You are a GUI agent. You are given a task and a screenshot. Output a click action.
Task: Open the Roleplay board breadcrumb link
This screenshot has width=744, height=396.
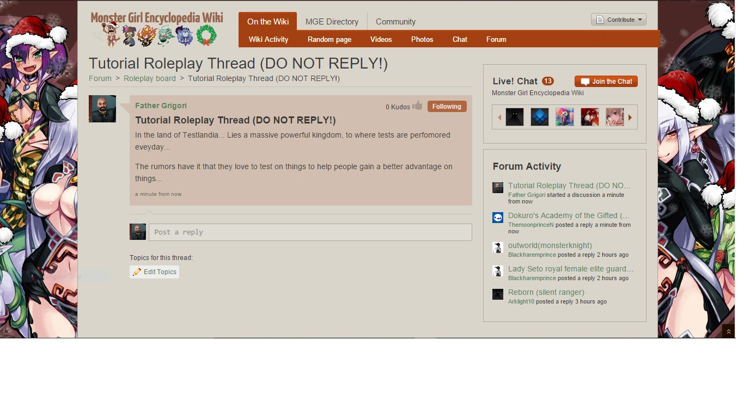tap(150, 78)
